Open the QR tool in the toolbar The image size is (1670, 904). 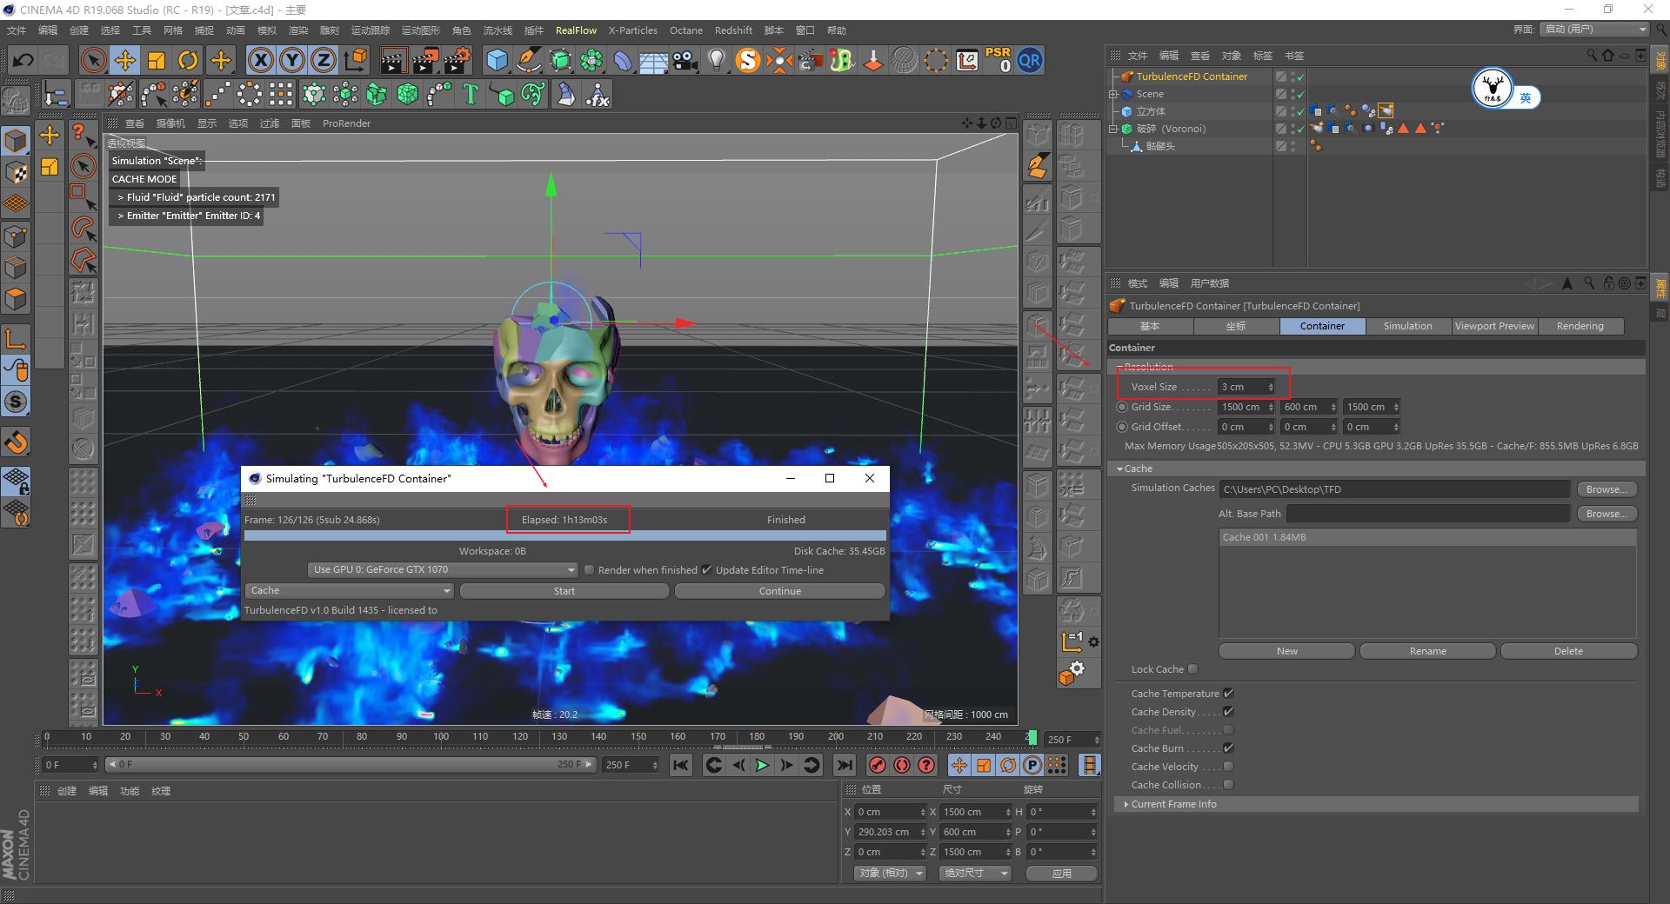1030,60
